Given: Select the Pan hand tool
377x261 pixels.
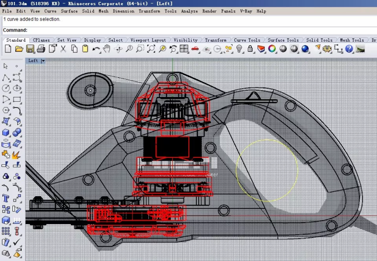Looking at the screenshot, I should click(107, 49).
